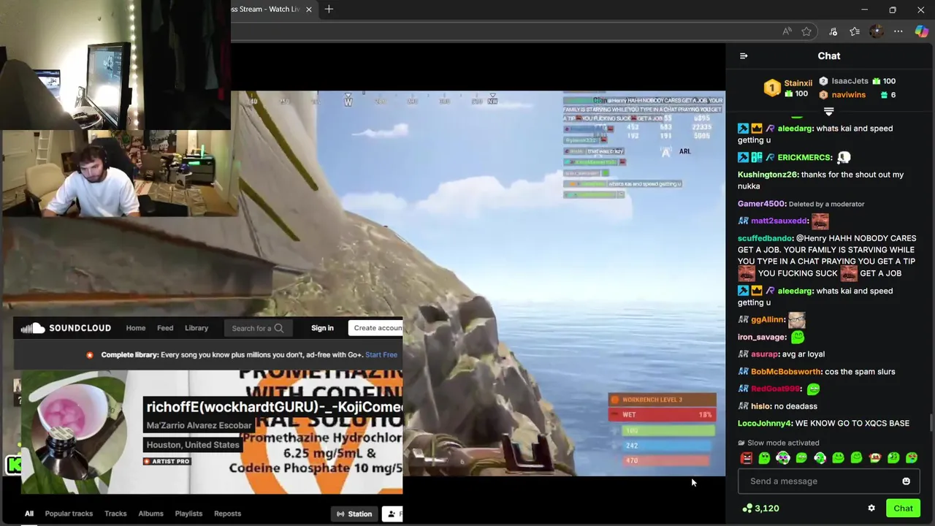Screen dimensions: 935x526
Task: Open chat settings gear icon
Action: point(871,508)
